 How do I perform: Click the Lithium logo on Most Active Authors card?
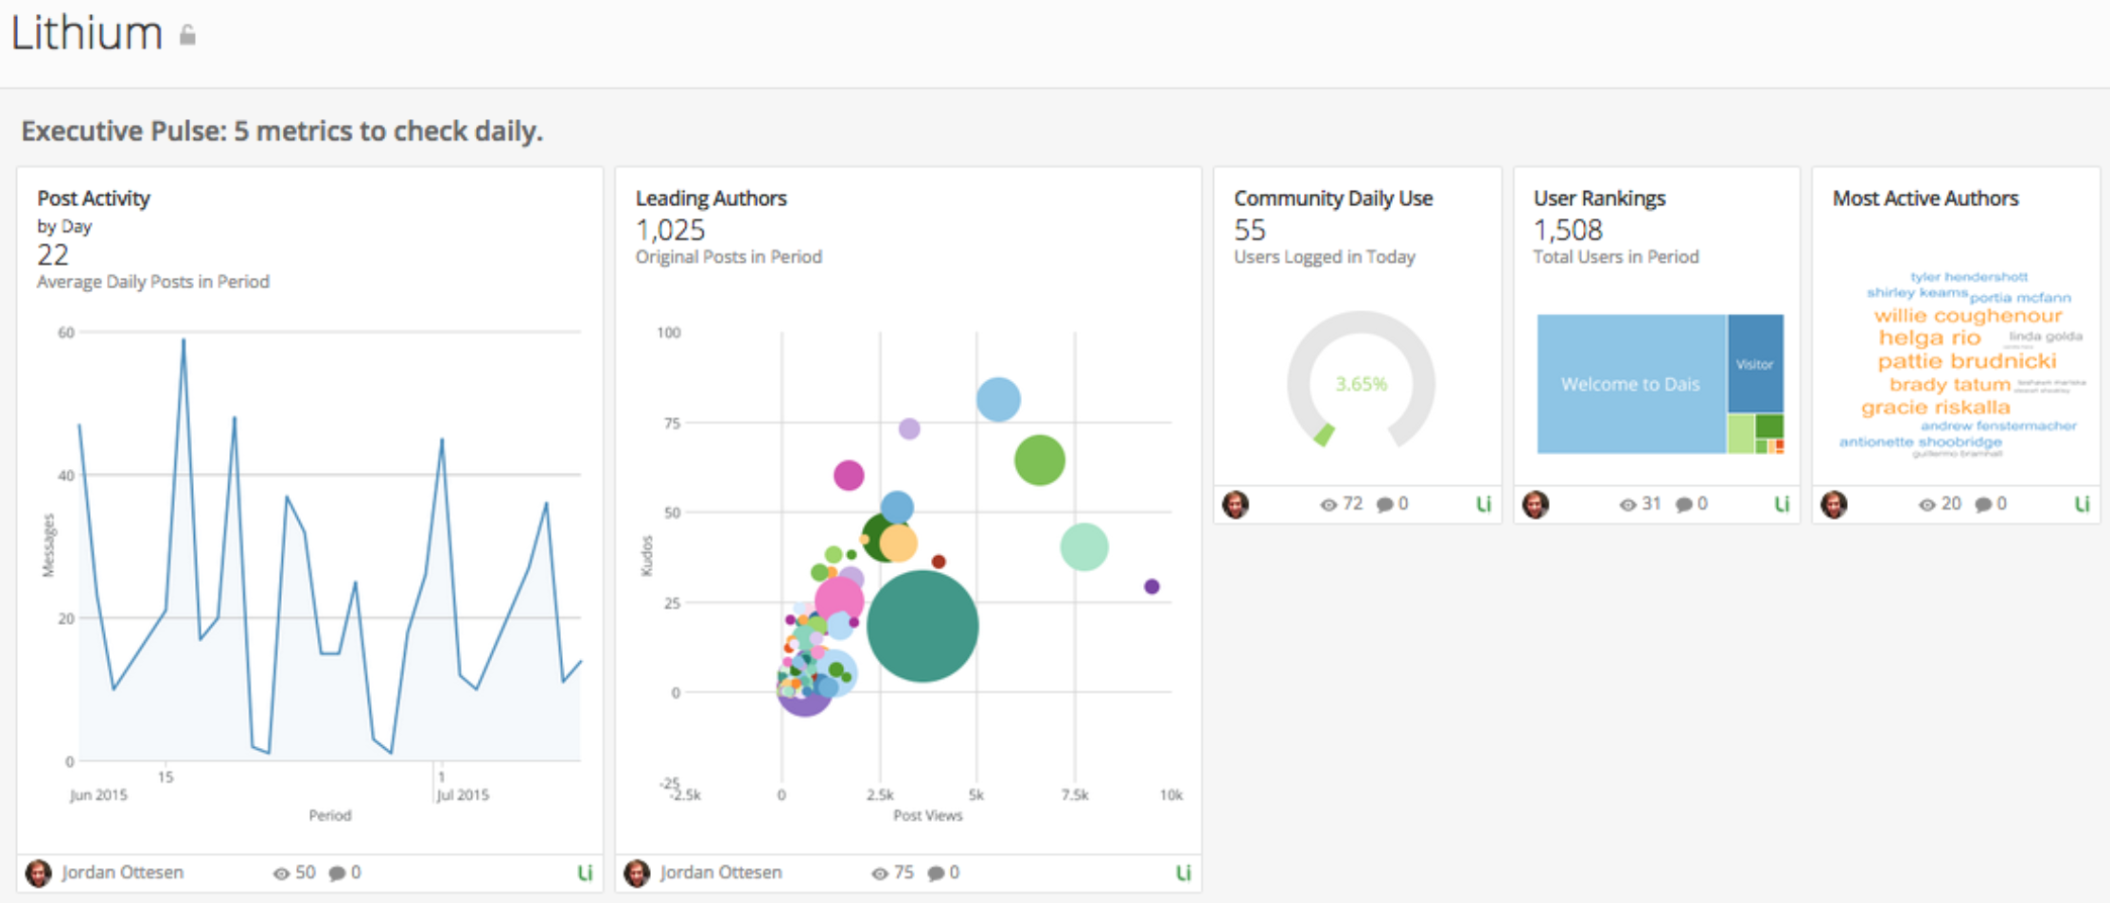[2082, 504]
